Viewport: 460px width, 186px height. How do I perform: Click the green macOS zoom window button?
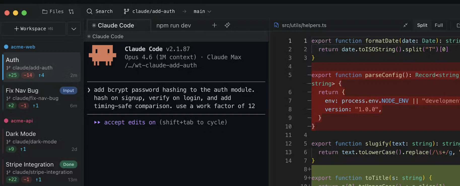[x=24, y=13]
